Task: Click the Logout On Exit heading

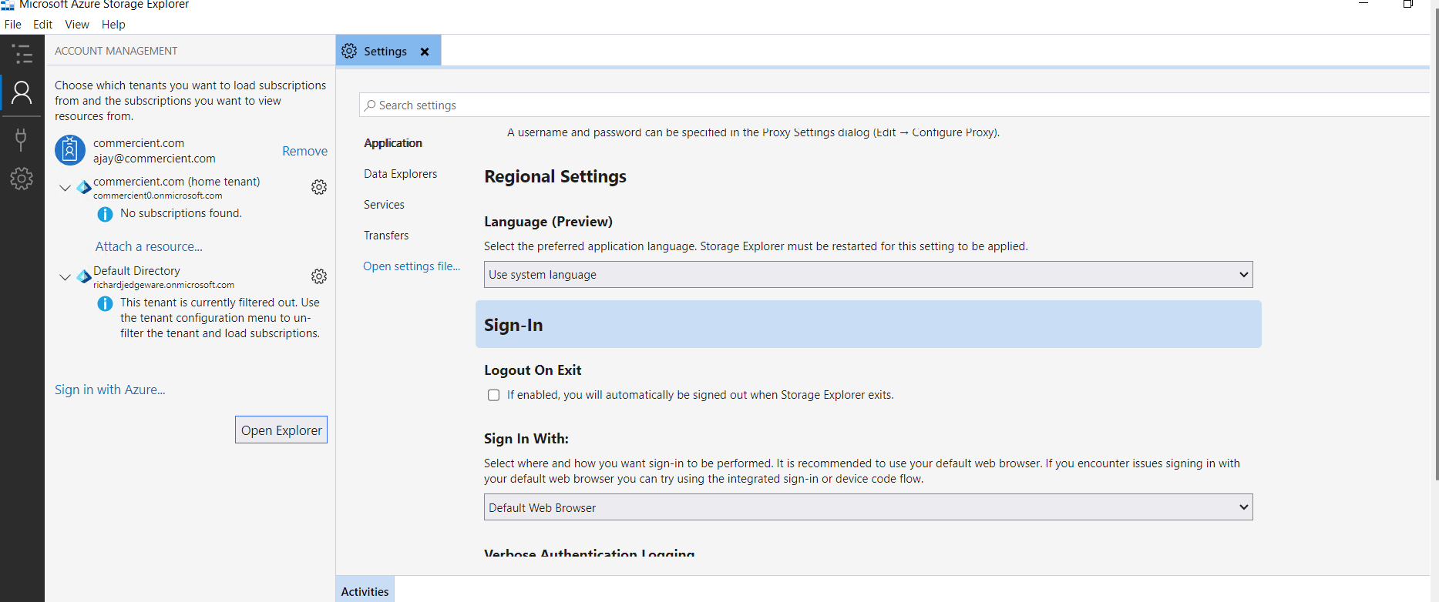Action: [533, 370]
